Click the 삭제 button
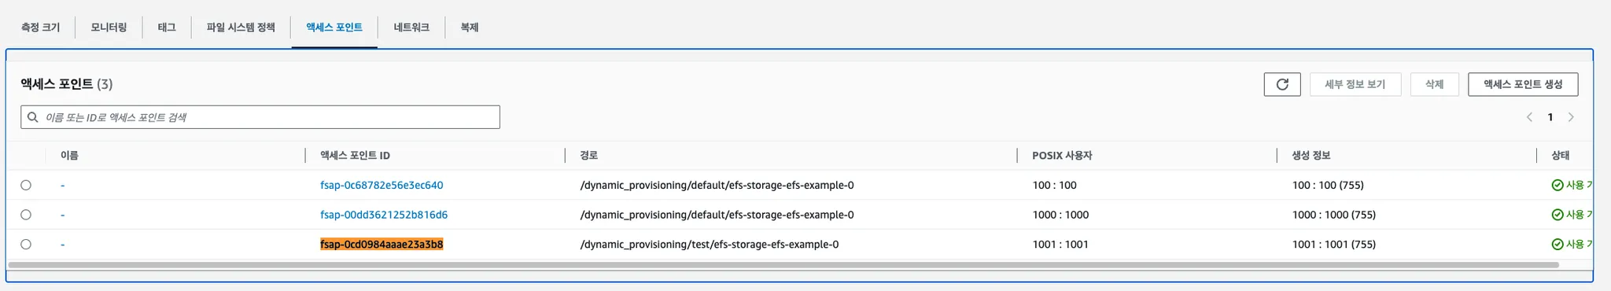 pos(1434,84)
